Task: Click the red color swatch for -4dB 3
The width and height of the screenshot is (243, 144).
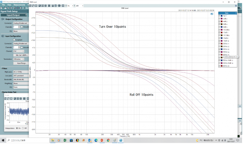Action: (222, 21)
